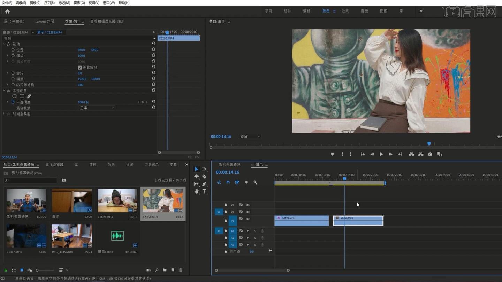This screenshot has height=282, width=502.
Task: Step back one frame in Program monitor
Action: click(x=372, y=154)
